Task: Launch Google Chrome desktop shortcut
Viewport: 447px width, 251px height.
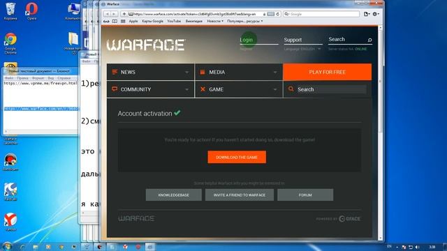Action: pyautogui.click(x=10, y=43)
